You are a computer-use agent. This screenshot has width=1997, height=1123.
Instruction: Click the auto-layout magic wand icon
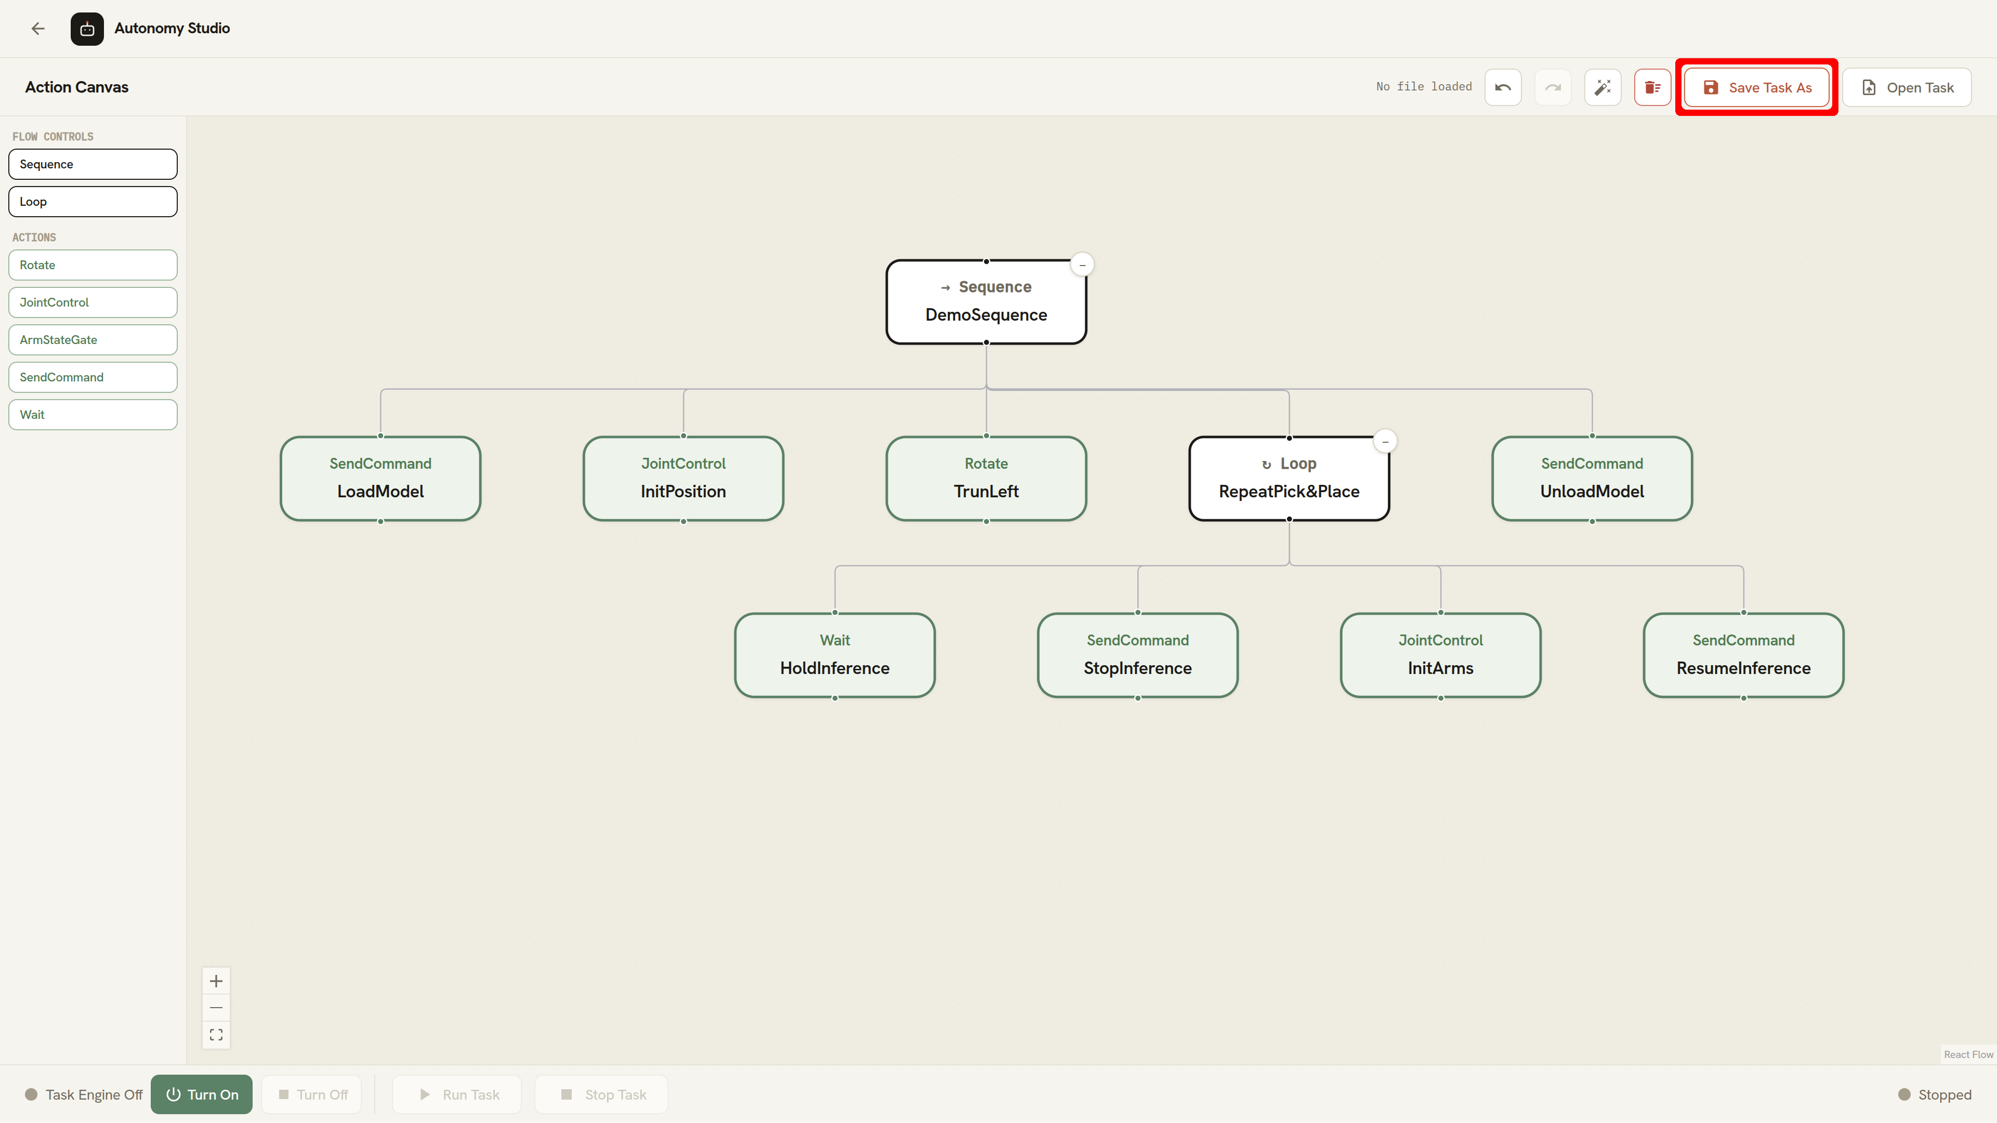1602,88
